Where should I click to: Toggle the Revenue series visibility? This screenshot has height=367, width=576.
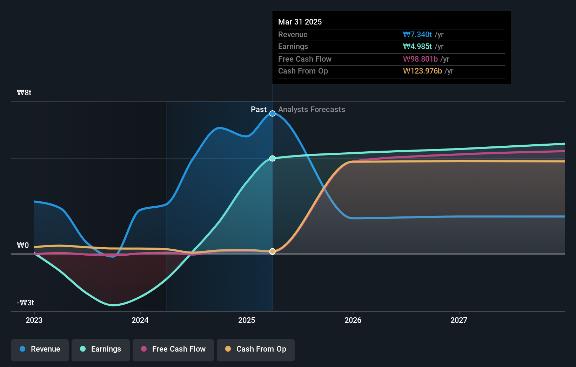coord(40,349)
